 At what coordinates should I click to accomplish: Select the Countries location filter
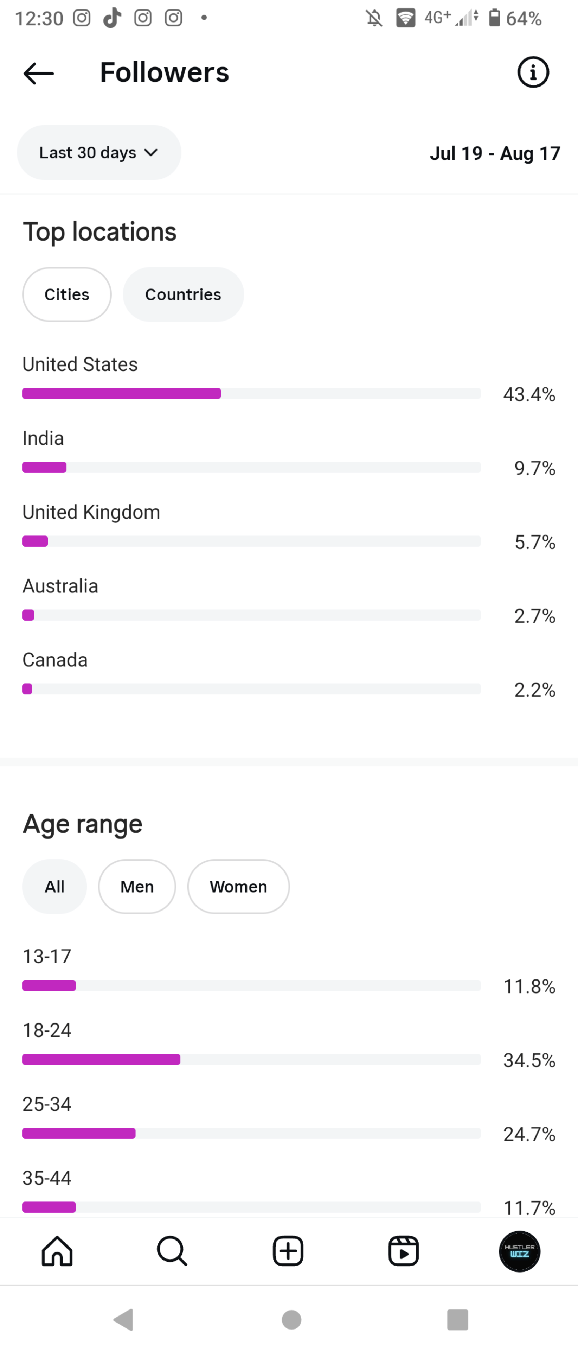coord(184,294)
